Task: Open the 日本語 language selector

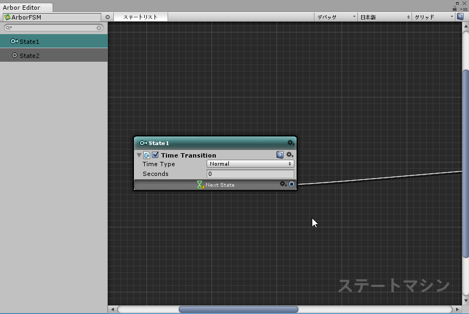Action: click(x=385, y=17)
